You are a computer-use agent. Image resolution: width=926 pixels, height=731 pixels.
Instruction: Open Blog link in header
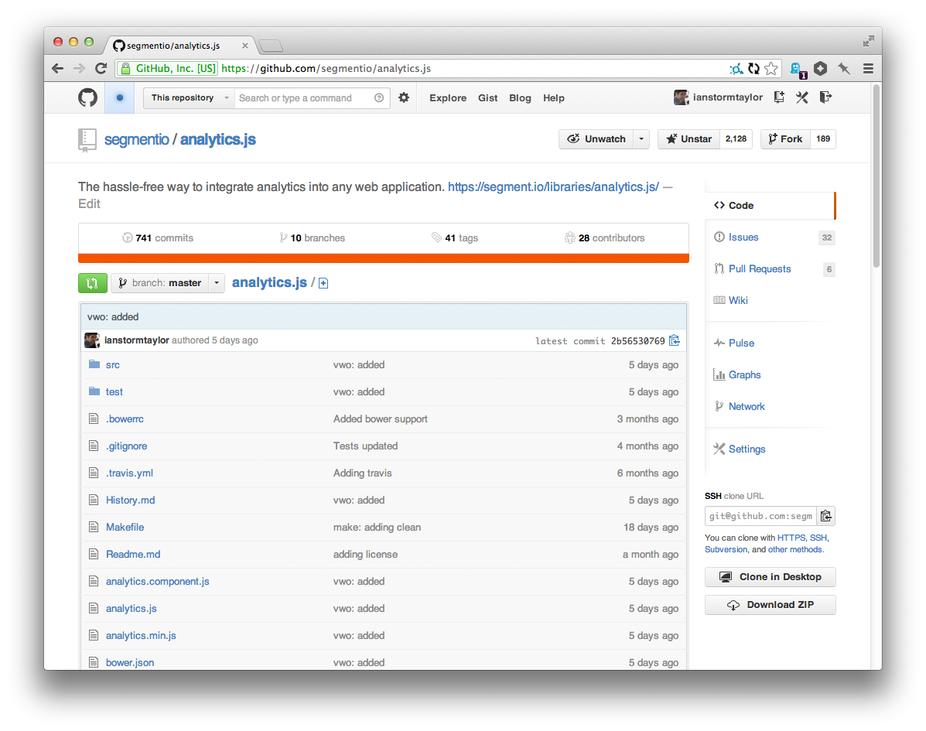[521, 98]
